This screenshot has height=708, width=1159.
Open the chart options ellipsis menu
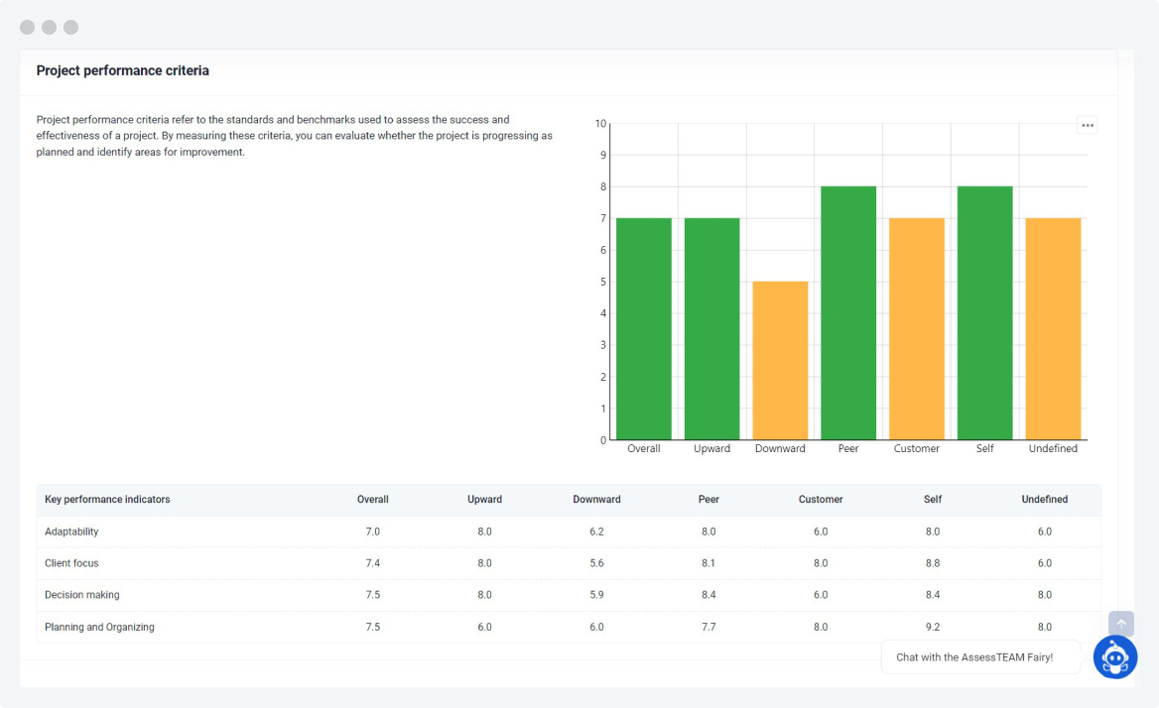click(x=1088, y=124)
